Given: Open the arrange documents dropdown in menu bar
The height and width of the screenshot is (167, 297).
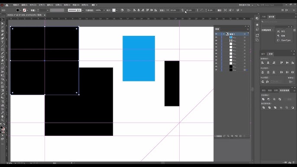Looking at the screenshot, I should pos(94,5).
